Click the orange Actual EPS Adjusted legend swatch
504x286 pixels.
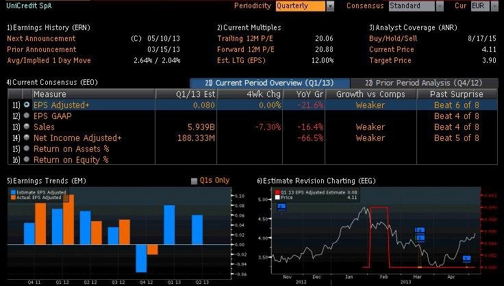click(13, 198)
